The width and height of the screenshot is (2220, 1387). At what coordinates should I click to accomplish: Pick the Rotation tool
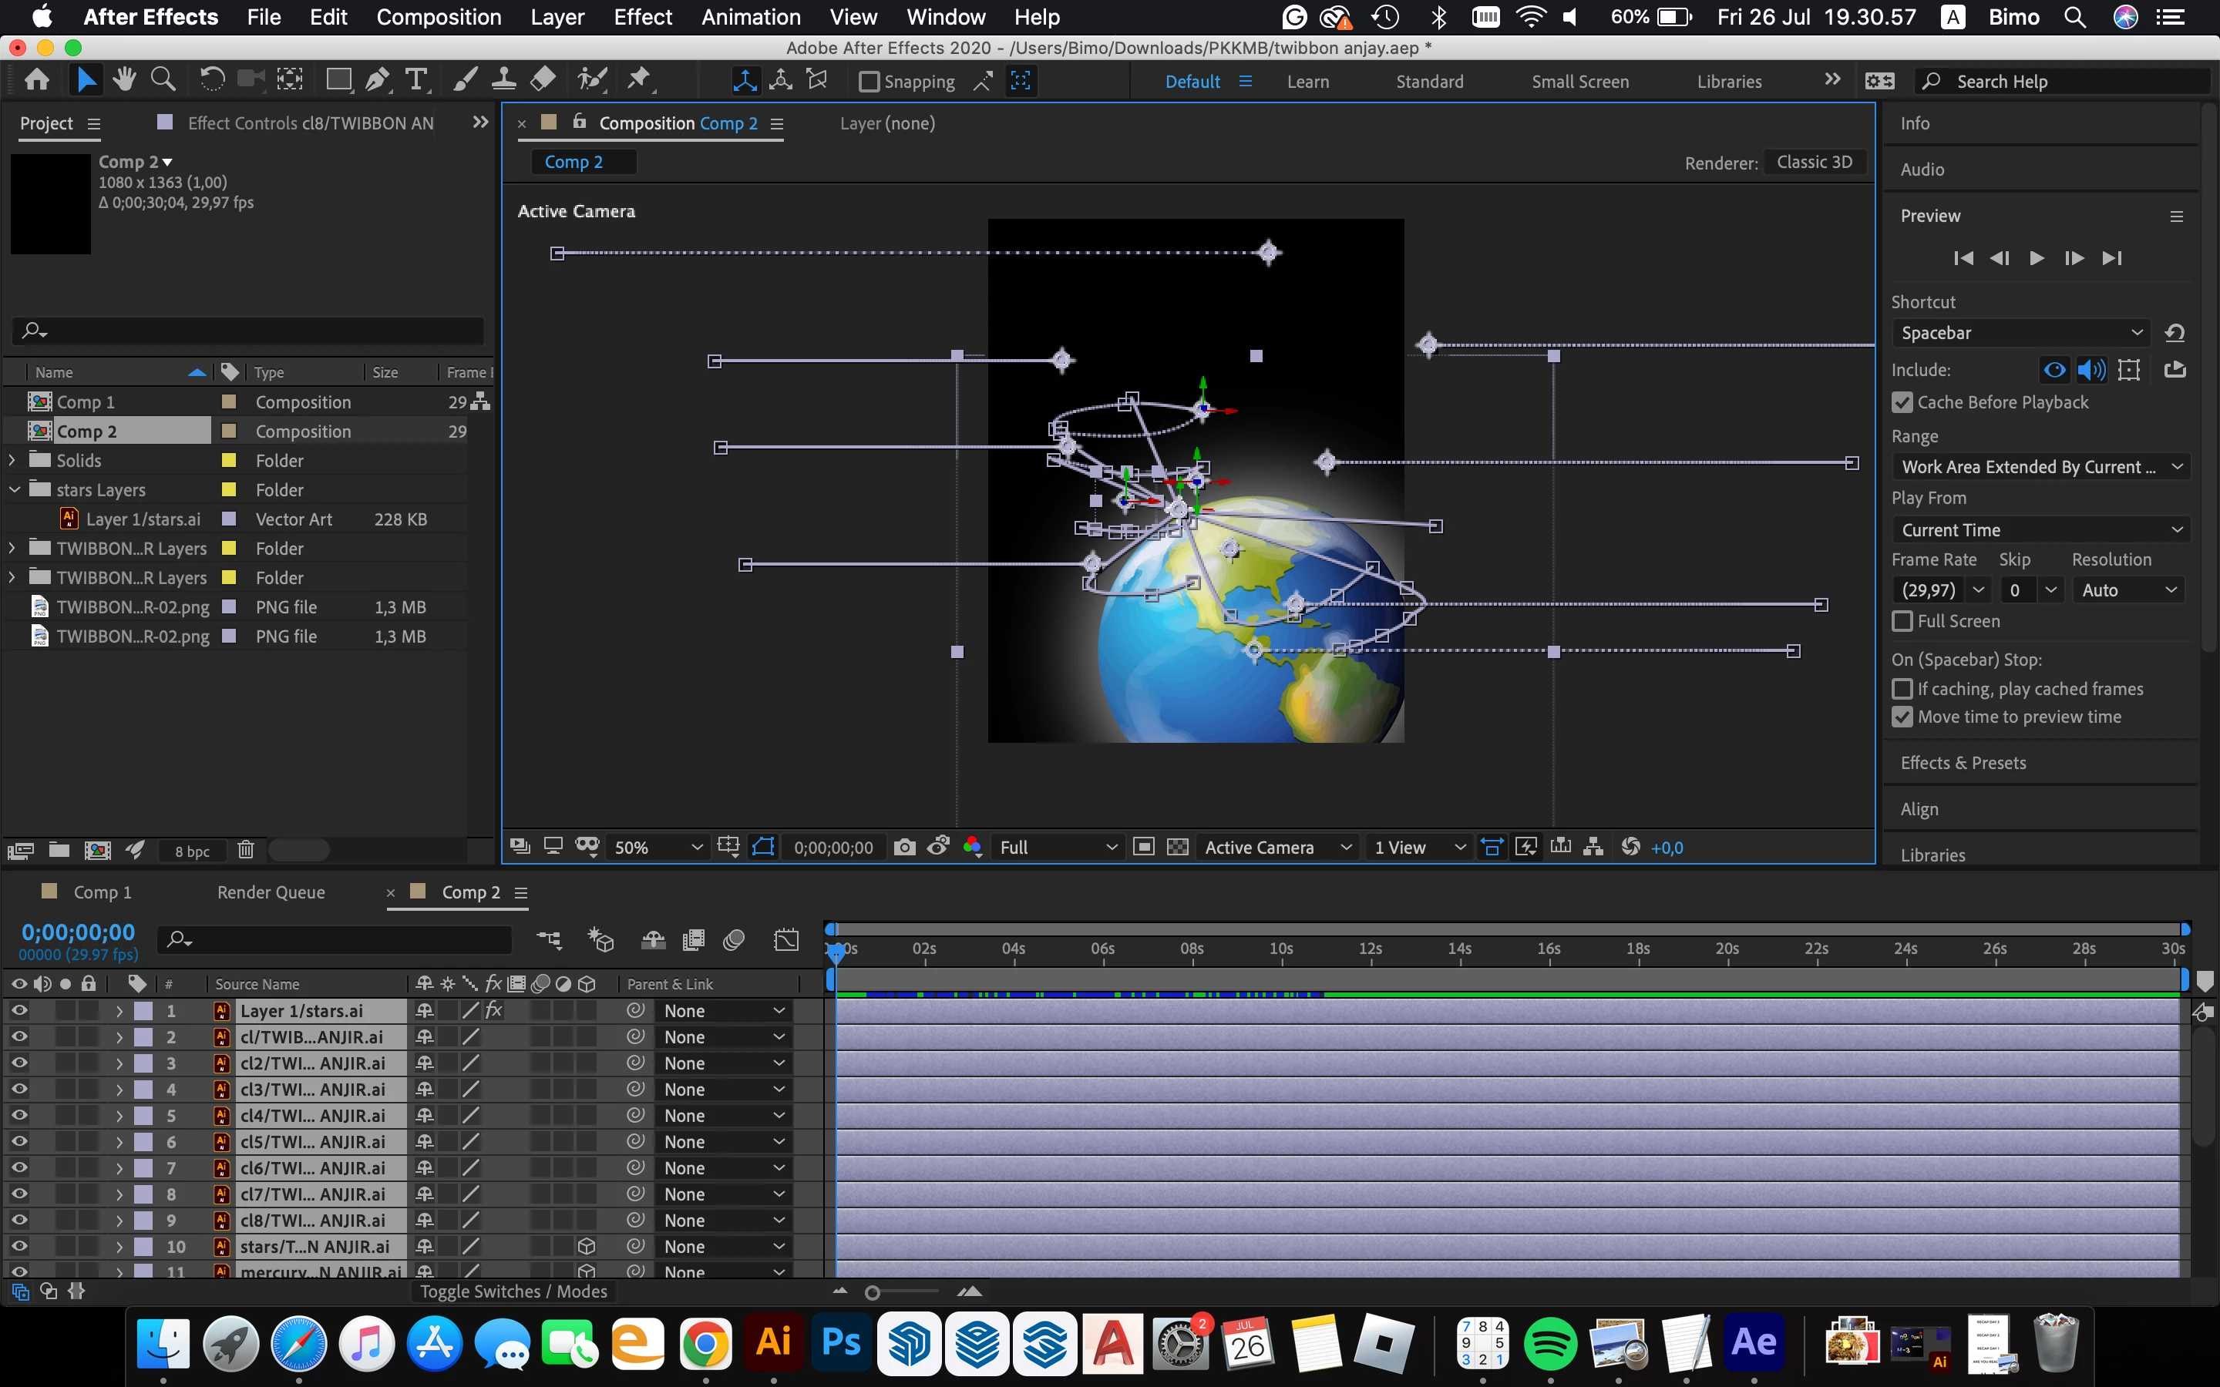pos(211,81)
